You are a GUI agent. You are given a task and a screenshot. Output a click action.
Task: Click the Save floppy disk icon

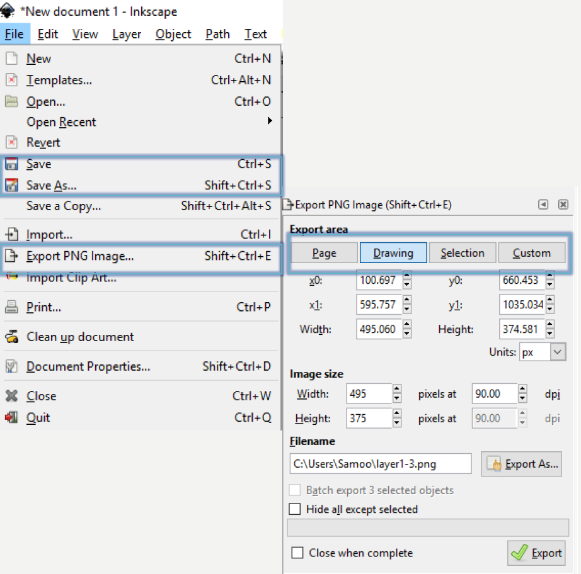coord(11,164)
